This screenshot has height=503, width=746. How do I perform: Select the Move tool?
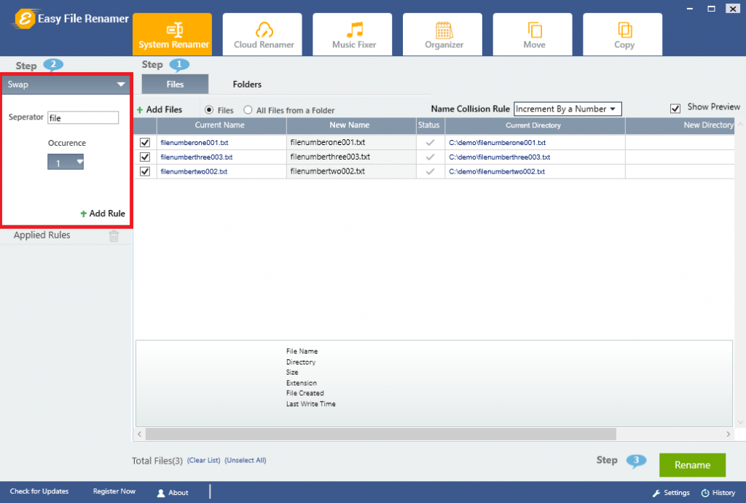tap(533, 34)
